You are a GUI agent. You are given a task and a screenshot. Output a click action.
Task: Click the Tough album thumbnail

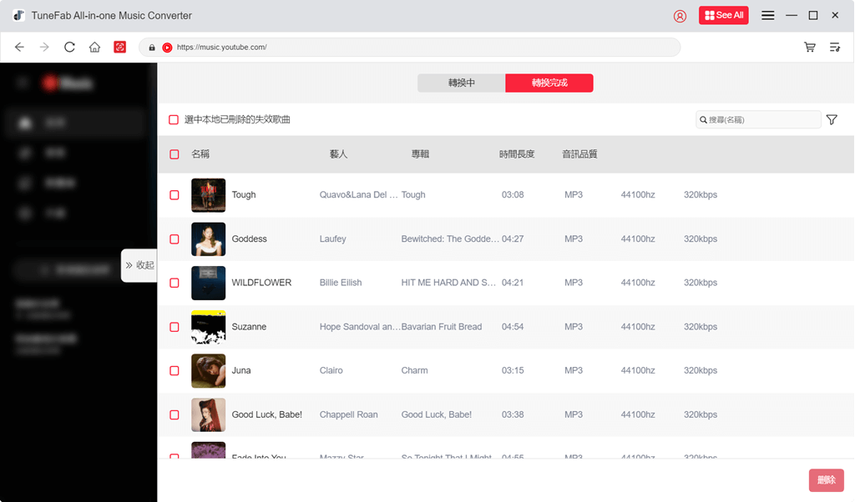pyautogui.click(x=208, y=195)
